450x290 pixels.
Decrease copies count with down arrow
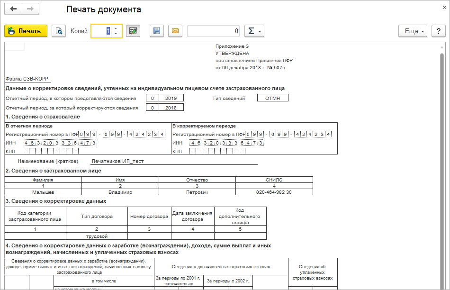(116, 34)
